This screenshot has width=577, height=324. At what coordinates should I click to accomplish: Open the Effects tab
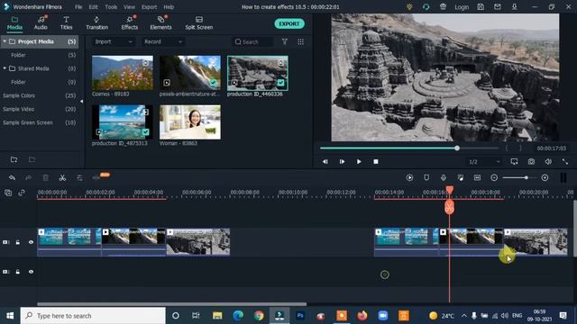[x=130, y=22]
